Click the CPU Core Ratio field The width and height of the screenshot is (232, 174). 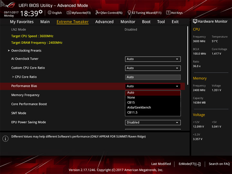(153, 77)
